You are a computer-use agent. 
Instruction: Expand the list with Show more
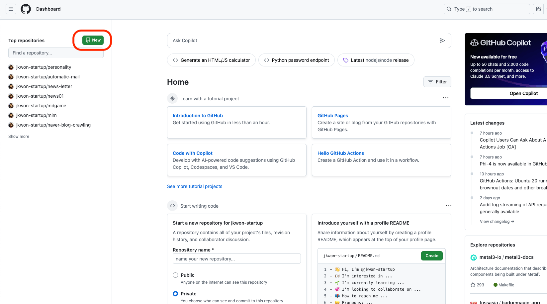(x=19, y=137)
